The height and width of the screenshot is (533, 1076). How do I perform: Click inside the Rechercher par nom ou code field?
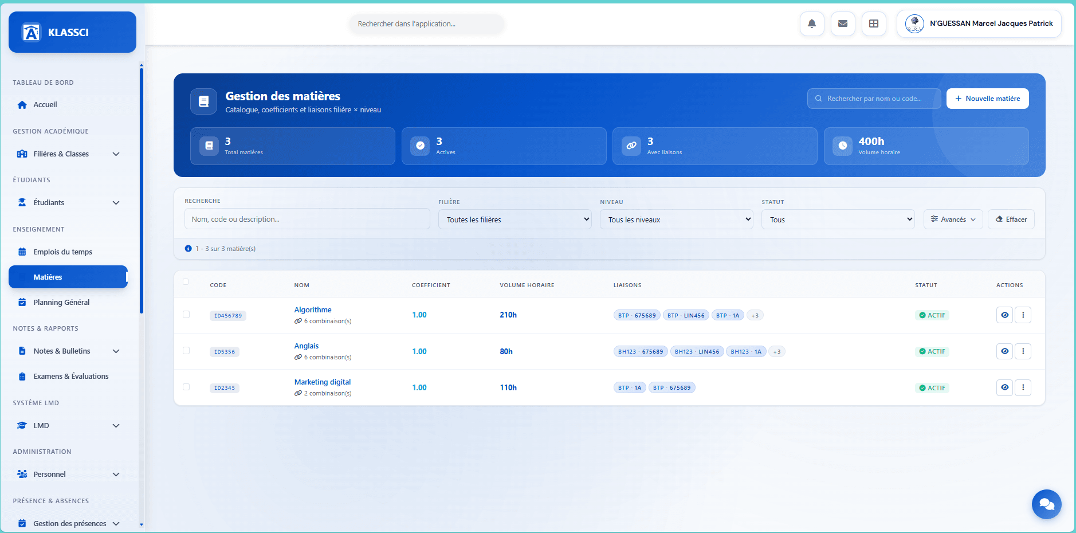873,98
